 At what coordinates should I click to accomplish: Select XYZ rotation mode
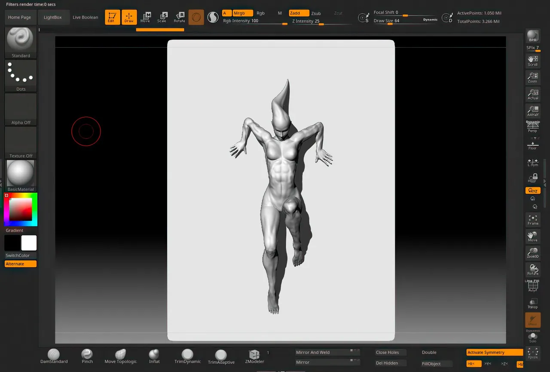coord(533,191)
